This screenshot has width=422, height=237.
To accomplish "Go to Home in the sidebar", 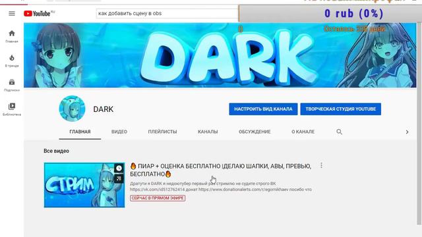I will click(12, 36).
